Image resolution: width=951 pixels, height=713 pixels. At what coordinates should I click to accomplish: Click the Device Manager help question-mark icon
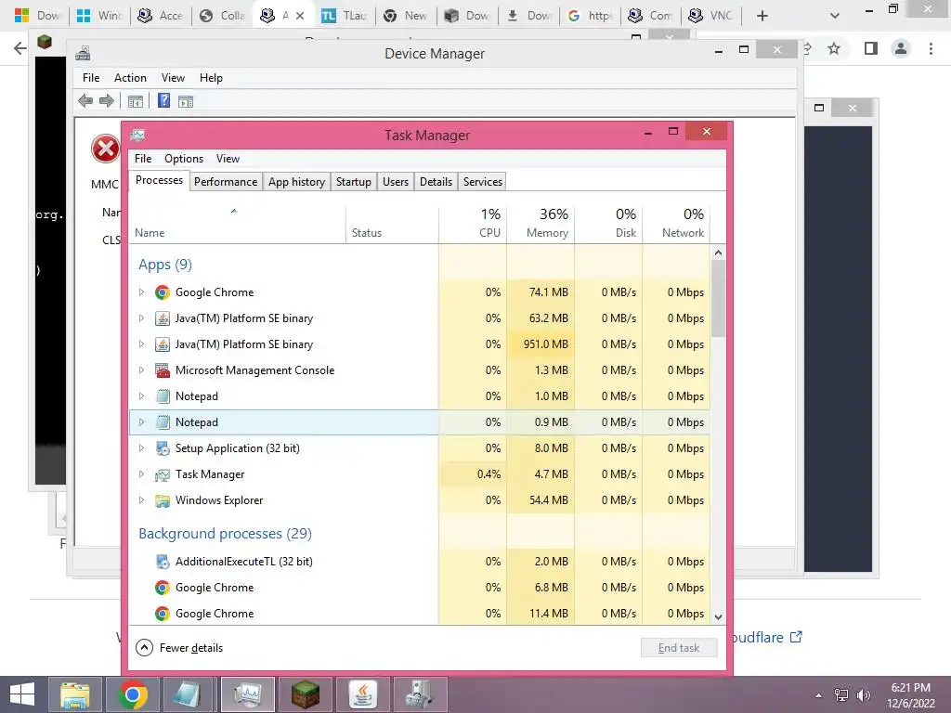click(163, 100)
